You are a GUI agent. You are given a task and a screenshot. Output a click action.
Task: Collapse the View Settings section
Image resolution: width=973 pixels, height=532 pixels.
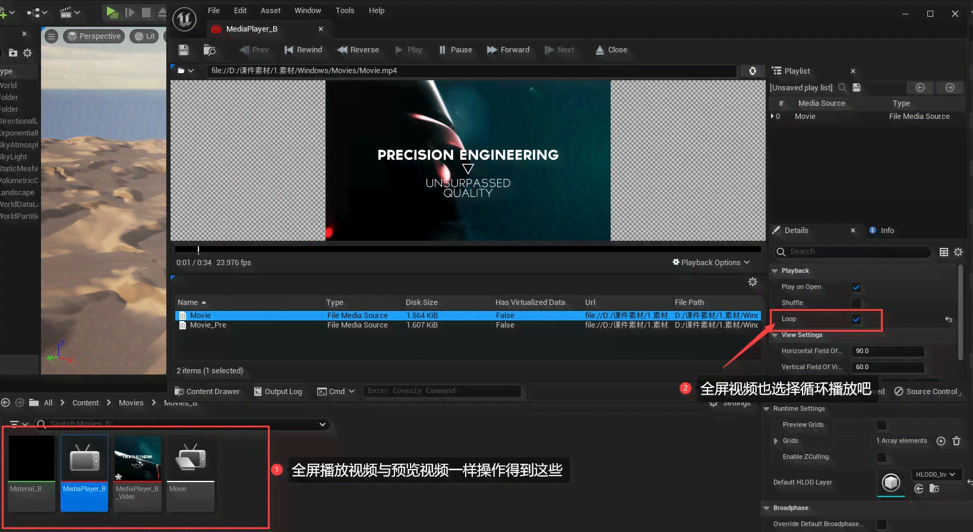[775, 335]
